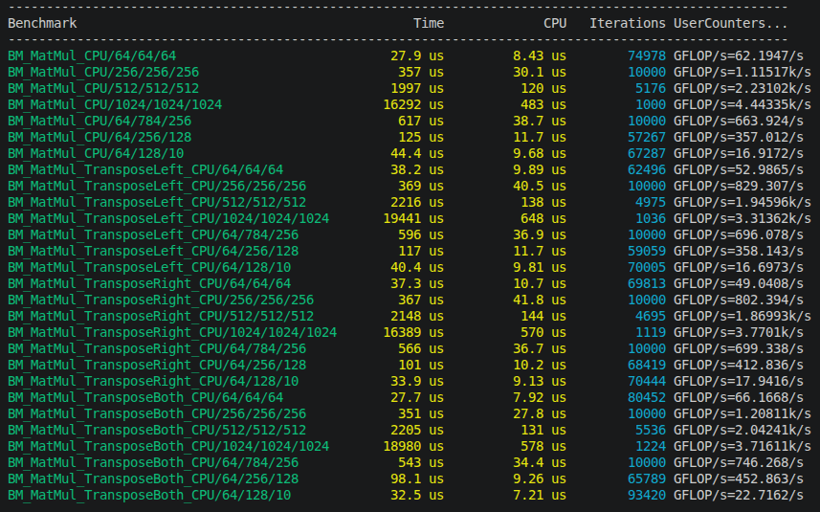This screenshot has width=820, height=512.
Task: Click the 18980 us time value
Action: click(x=413, y=446)
